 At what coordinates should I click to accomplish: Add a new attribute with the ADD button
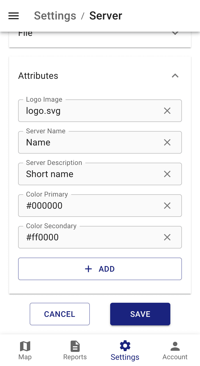tap(100, 269)
